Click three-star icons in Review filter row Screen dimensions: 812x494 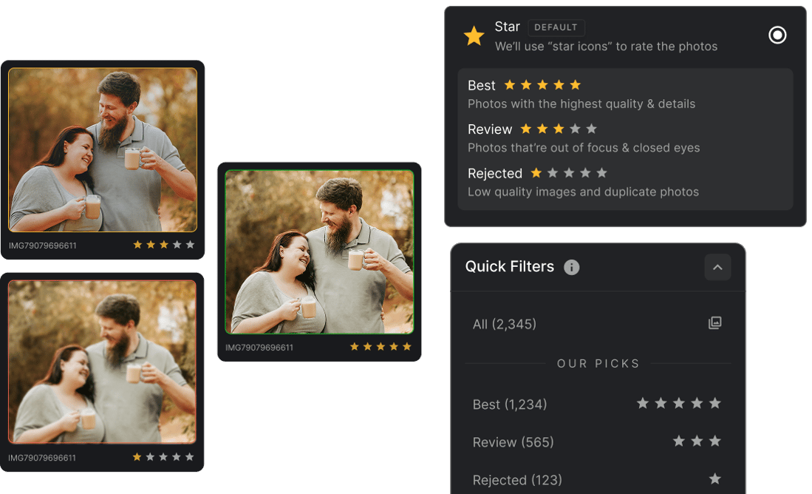(x=696, y=441)
